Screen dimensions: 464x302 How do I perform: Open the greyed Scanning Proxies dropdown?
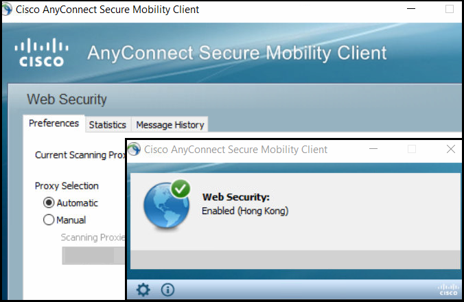point(94,255)
